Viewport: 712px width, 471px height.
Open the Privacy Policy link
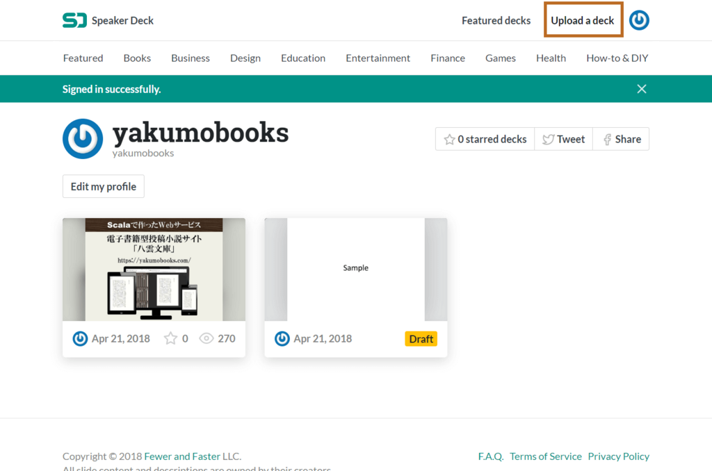pyautogui.click(x=618, y=456)
